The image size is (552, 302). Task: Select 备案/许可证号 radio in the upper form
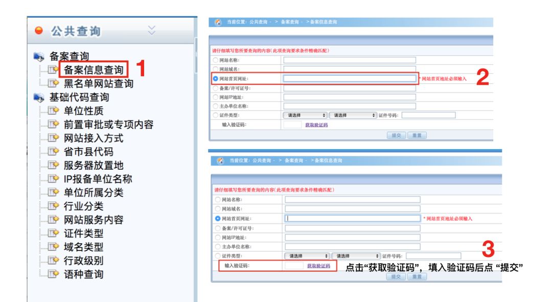point(216,88)
